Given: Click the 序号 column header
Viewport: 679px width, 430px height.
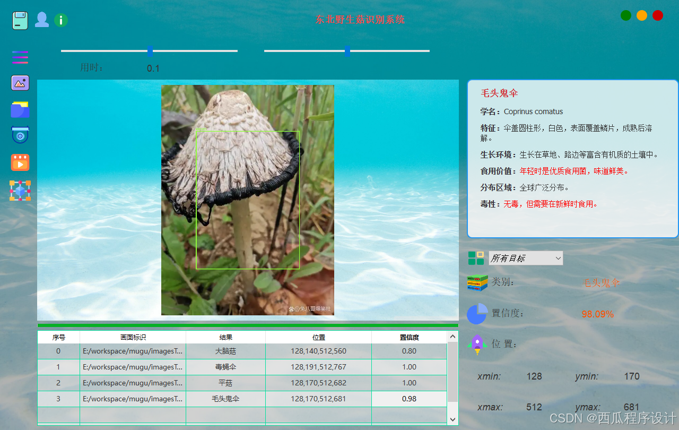Looking at the screenshot, I should pos(59,337).
